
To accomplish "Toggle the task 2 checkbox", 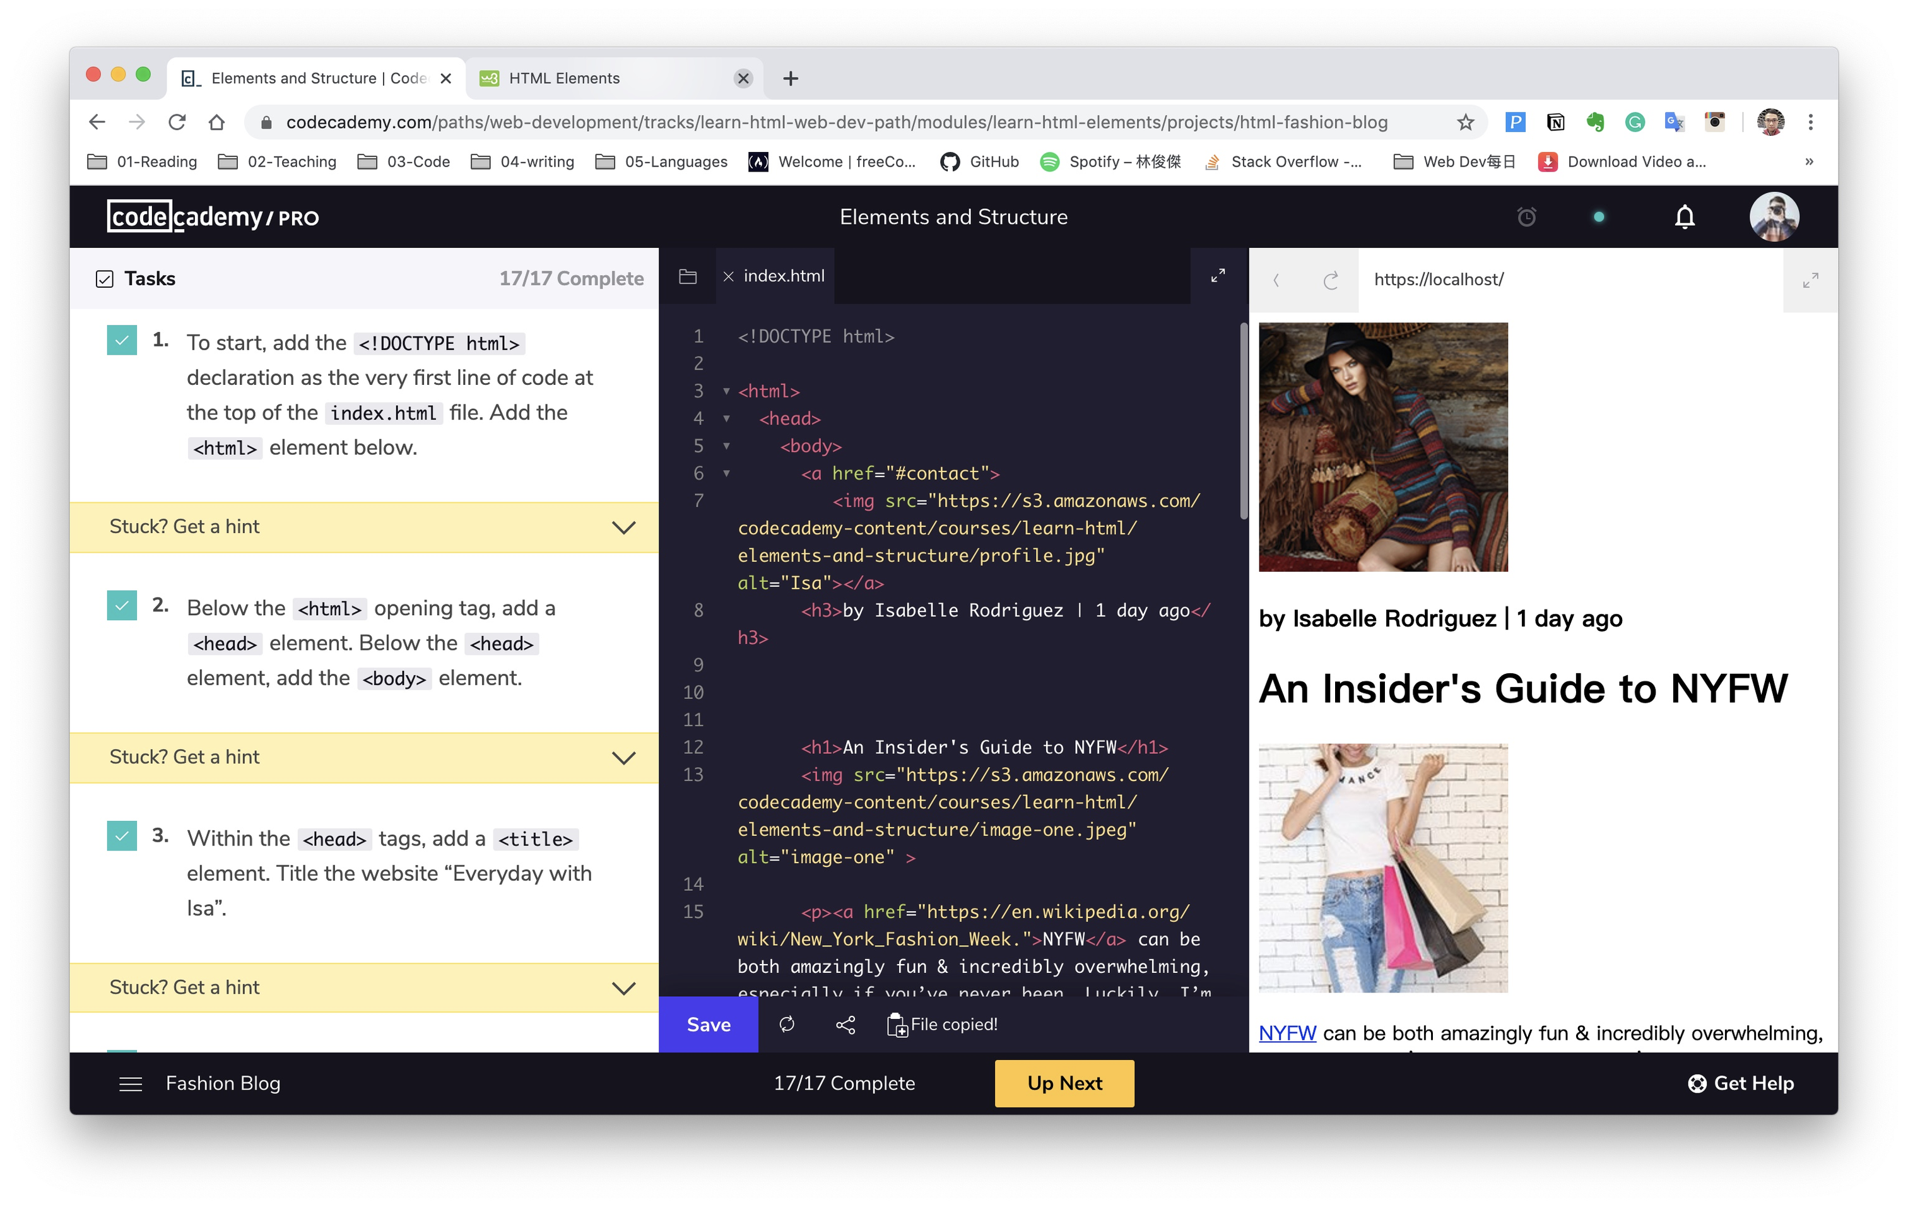I will 122,606.
